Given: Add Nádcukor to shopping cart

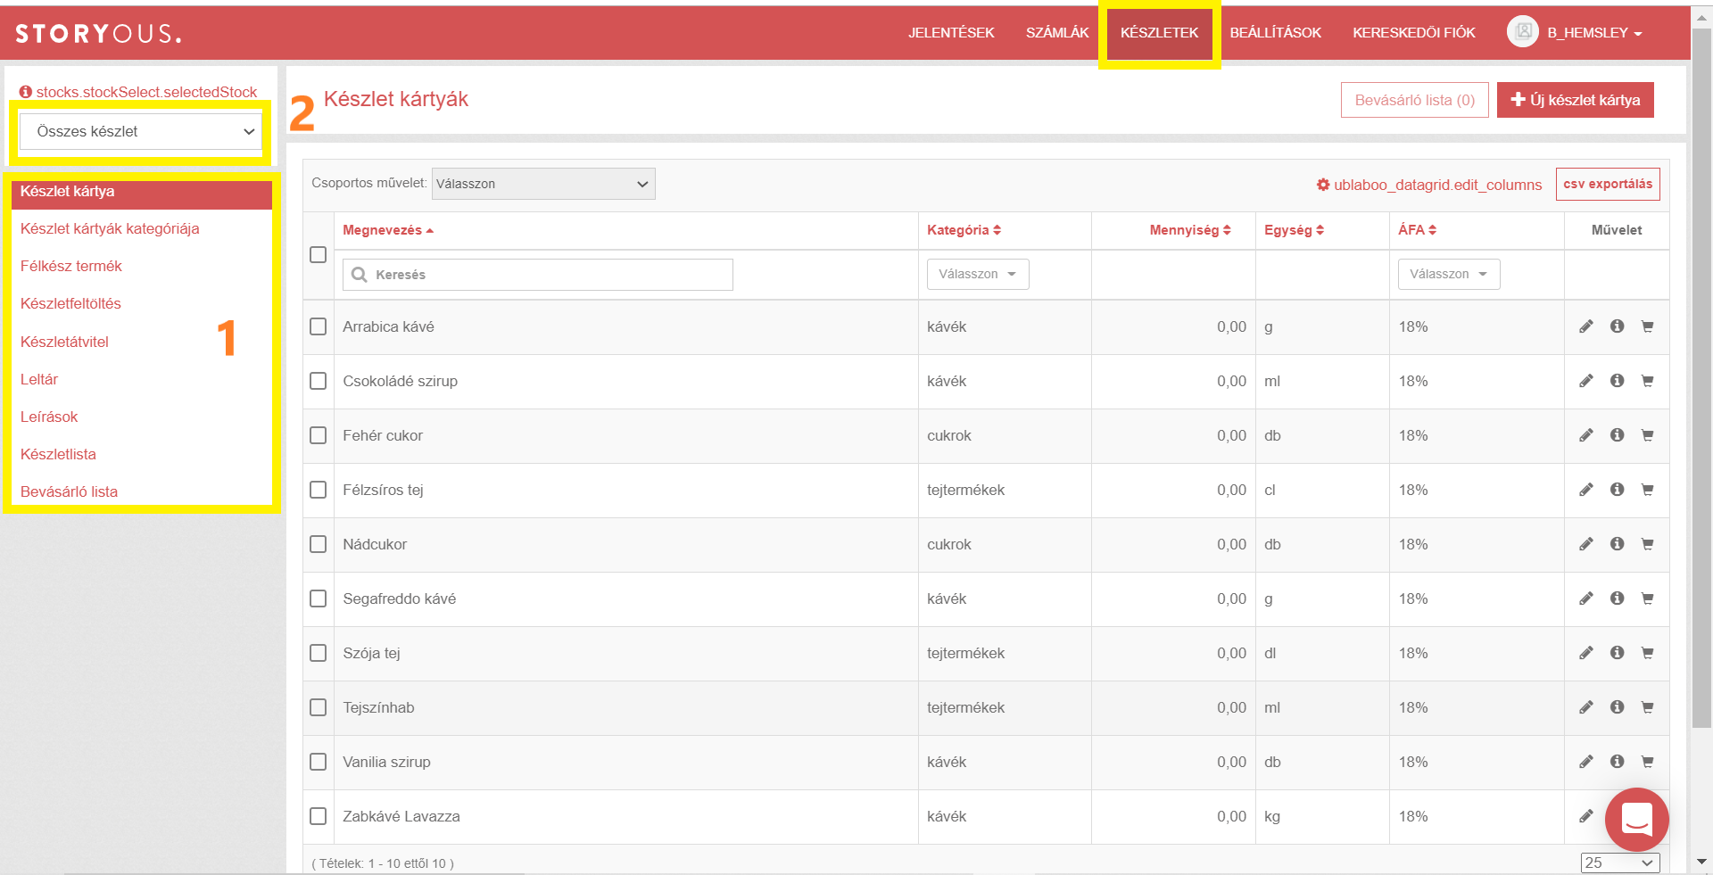Looking at the screenshot, I should (1647, 544).
